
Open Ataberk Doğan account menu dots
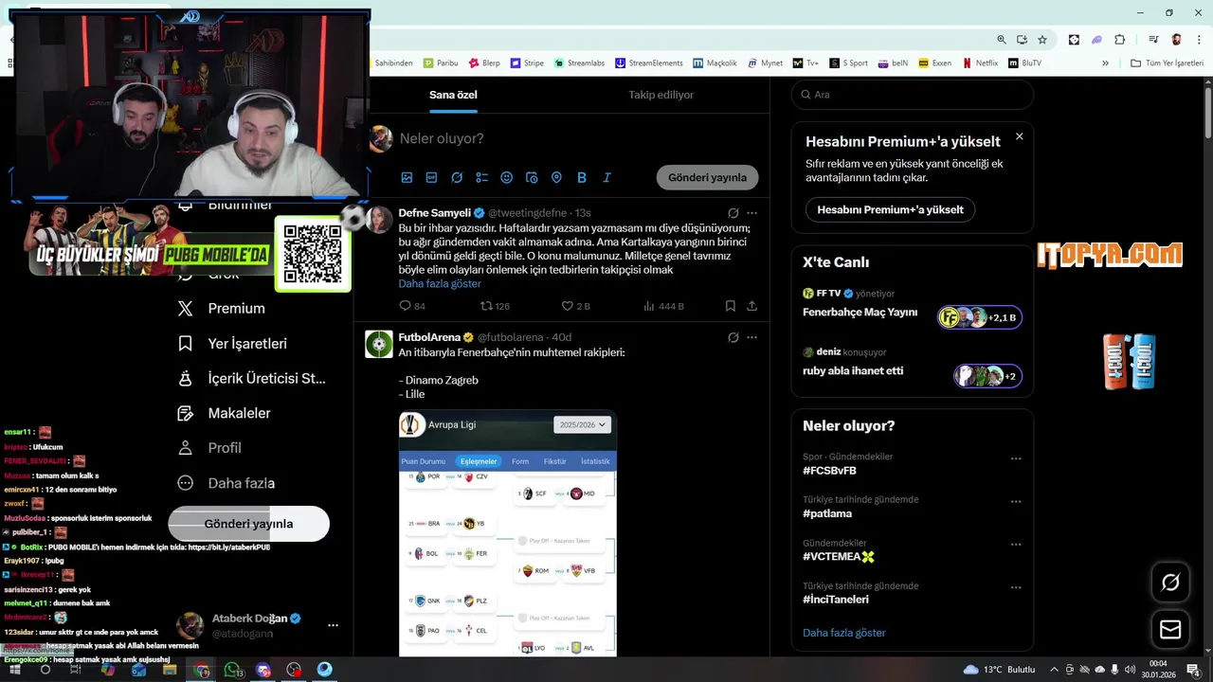333,625
